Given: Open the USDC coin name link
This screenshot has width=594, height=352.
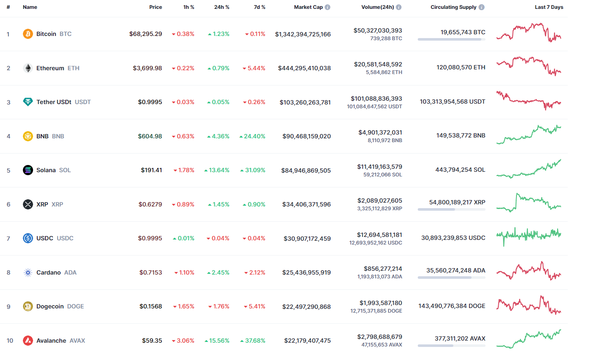Looking at the screenshot, I should click(44, 238).
